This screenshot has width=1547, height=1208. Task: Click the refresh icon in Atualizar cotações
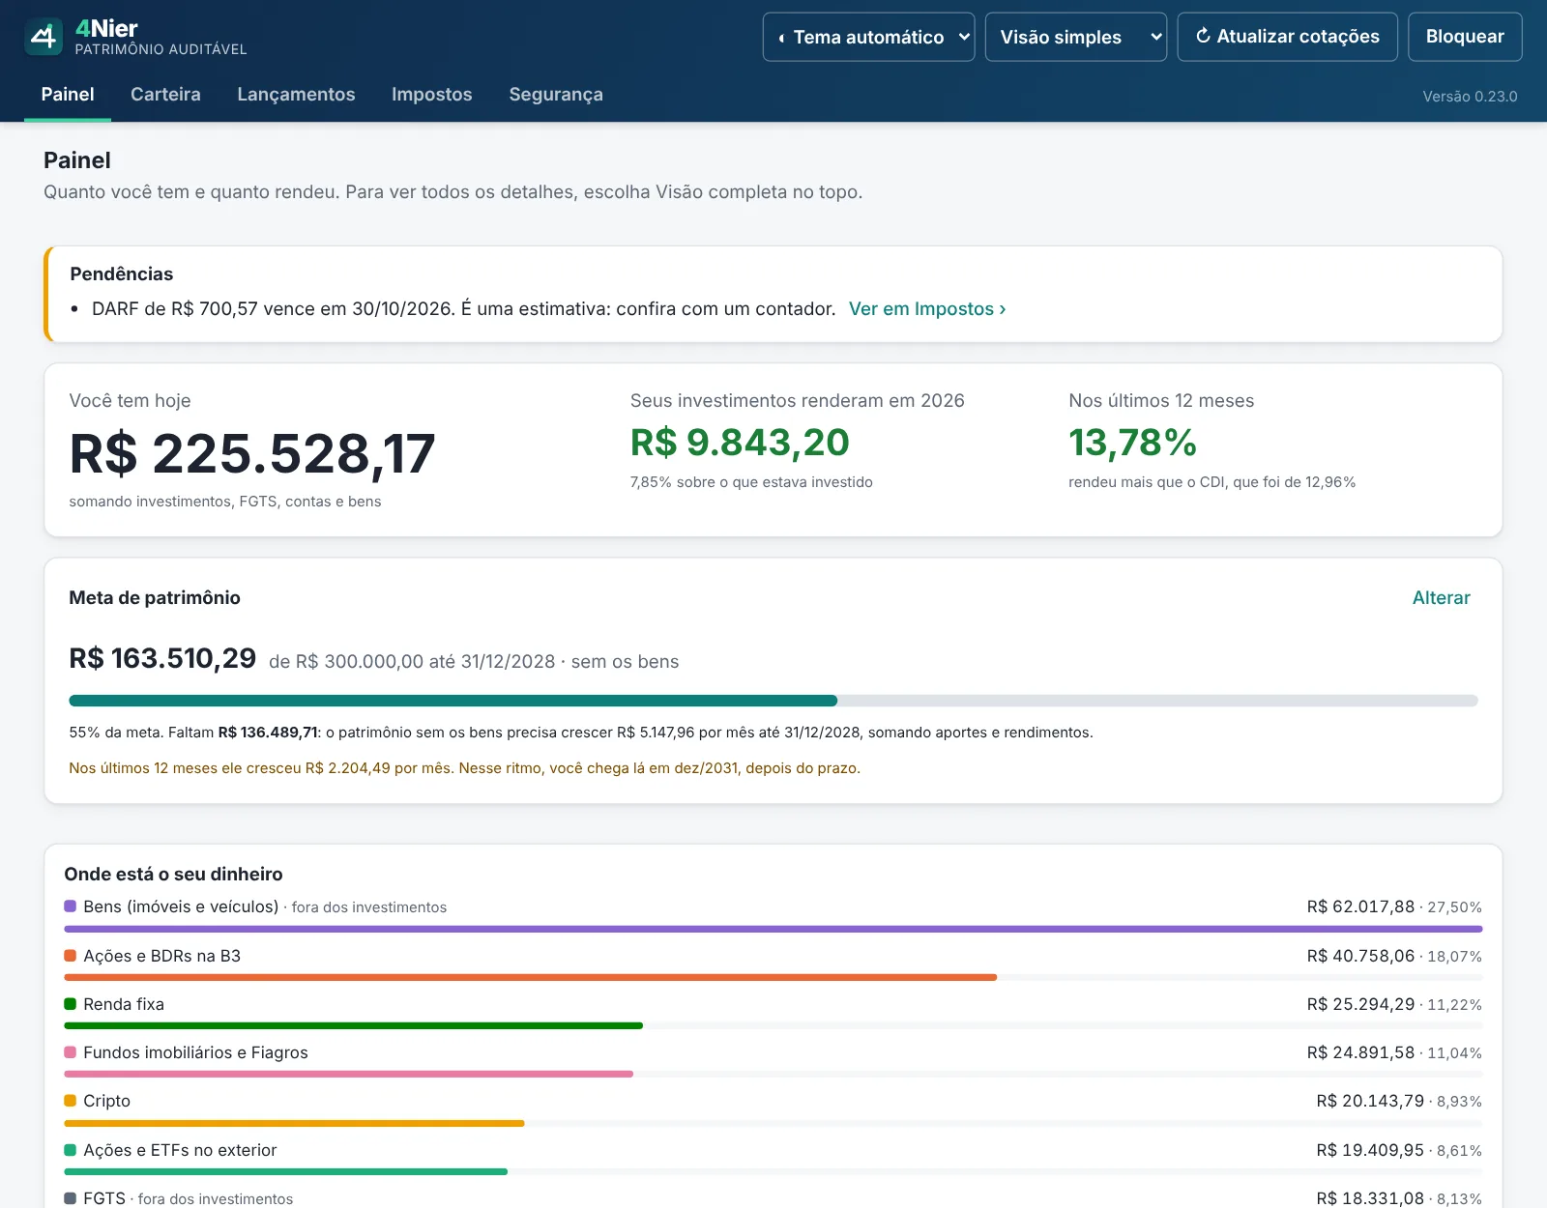[x=1203, y=36]
